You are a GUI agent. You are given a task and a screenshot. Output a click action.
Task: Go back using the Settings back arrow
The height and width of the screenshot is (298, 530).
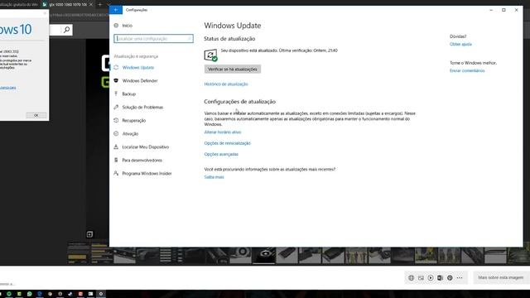coord(116,10)
